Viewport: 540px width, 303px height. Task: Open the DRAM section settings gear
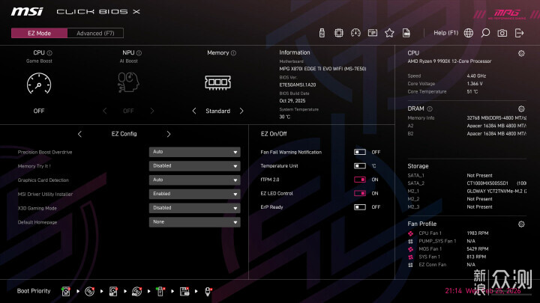click(521, 109)
